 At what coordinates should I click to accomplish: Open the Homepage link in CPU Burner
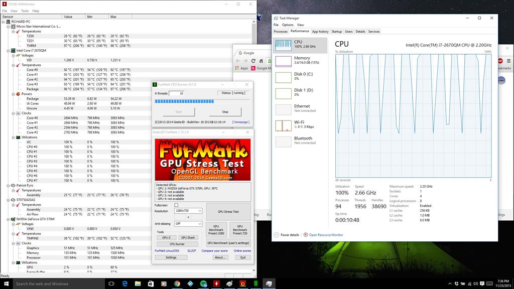click(x=240, y=122)
